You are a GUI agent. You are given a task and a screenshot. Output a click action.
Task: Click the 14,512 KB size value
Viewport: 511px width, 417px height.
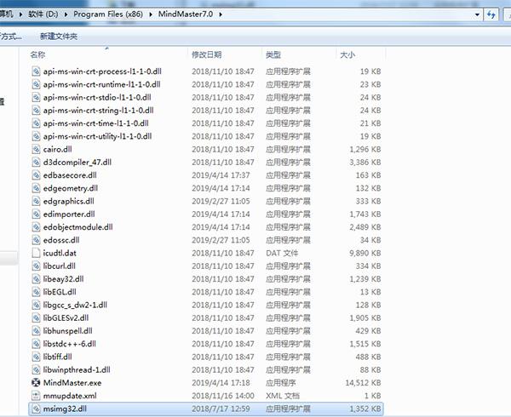[x=363, y=382]
